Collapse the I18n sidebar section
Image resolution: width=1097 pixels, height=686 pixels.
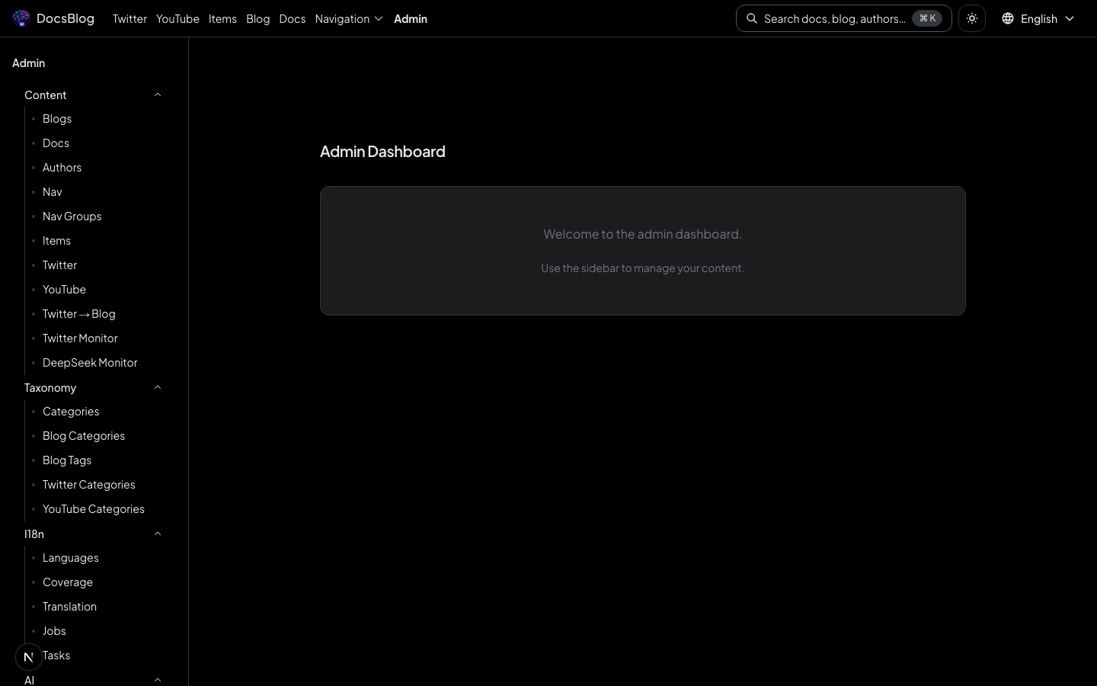(158, 534)
